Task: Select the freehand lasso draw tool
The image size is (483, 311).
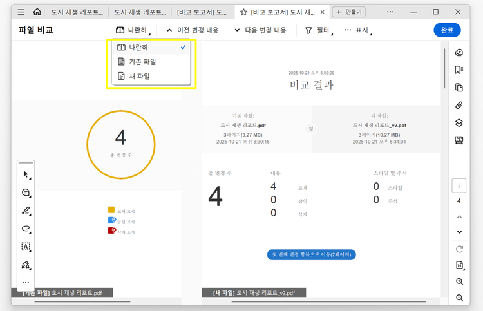Action: tap(26, 229)
